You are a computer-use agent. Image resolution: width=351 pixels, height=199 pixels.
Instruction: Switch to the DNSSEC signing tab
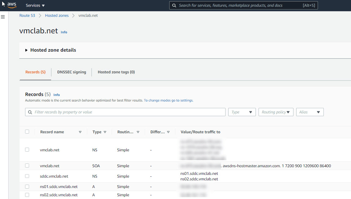(72, 72)
